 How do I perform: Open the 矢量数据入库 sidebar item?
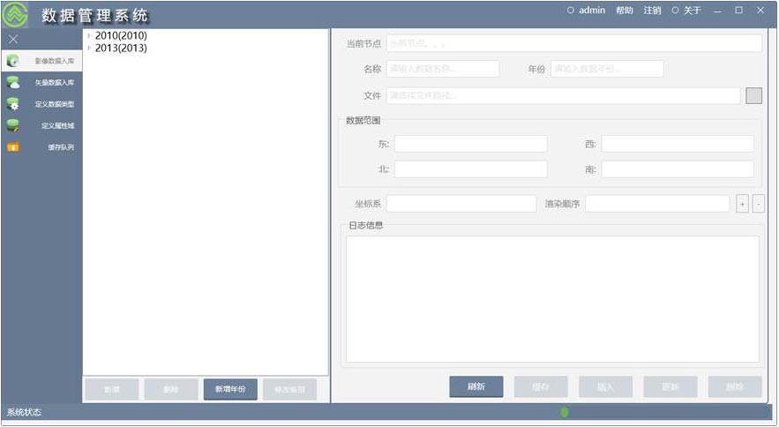[x=41, y=83]
